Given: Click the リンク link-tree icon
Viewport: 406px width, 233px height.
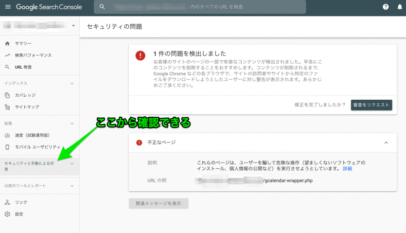Looking at the screenshot, I should [x=7, y=202].
